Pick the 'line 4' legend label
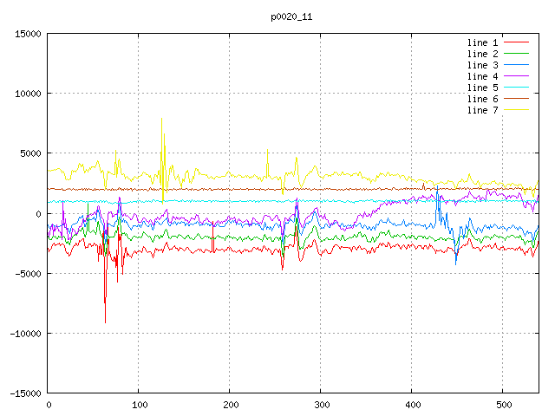This screenshot has width=555, height=416. click(483, 76)
